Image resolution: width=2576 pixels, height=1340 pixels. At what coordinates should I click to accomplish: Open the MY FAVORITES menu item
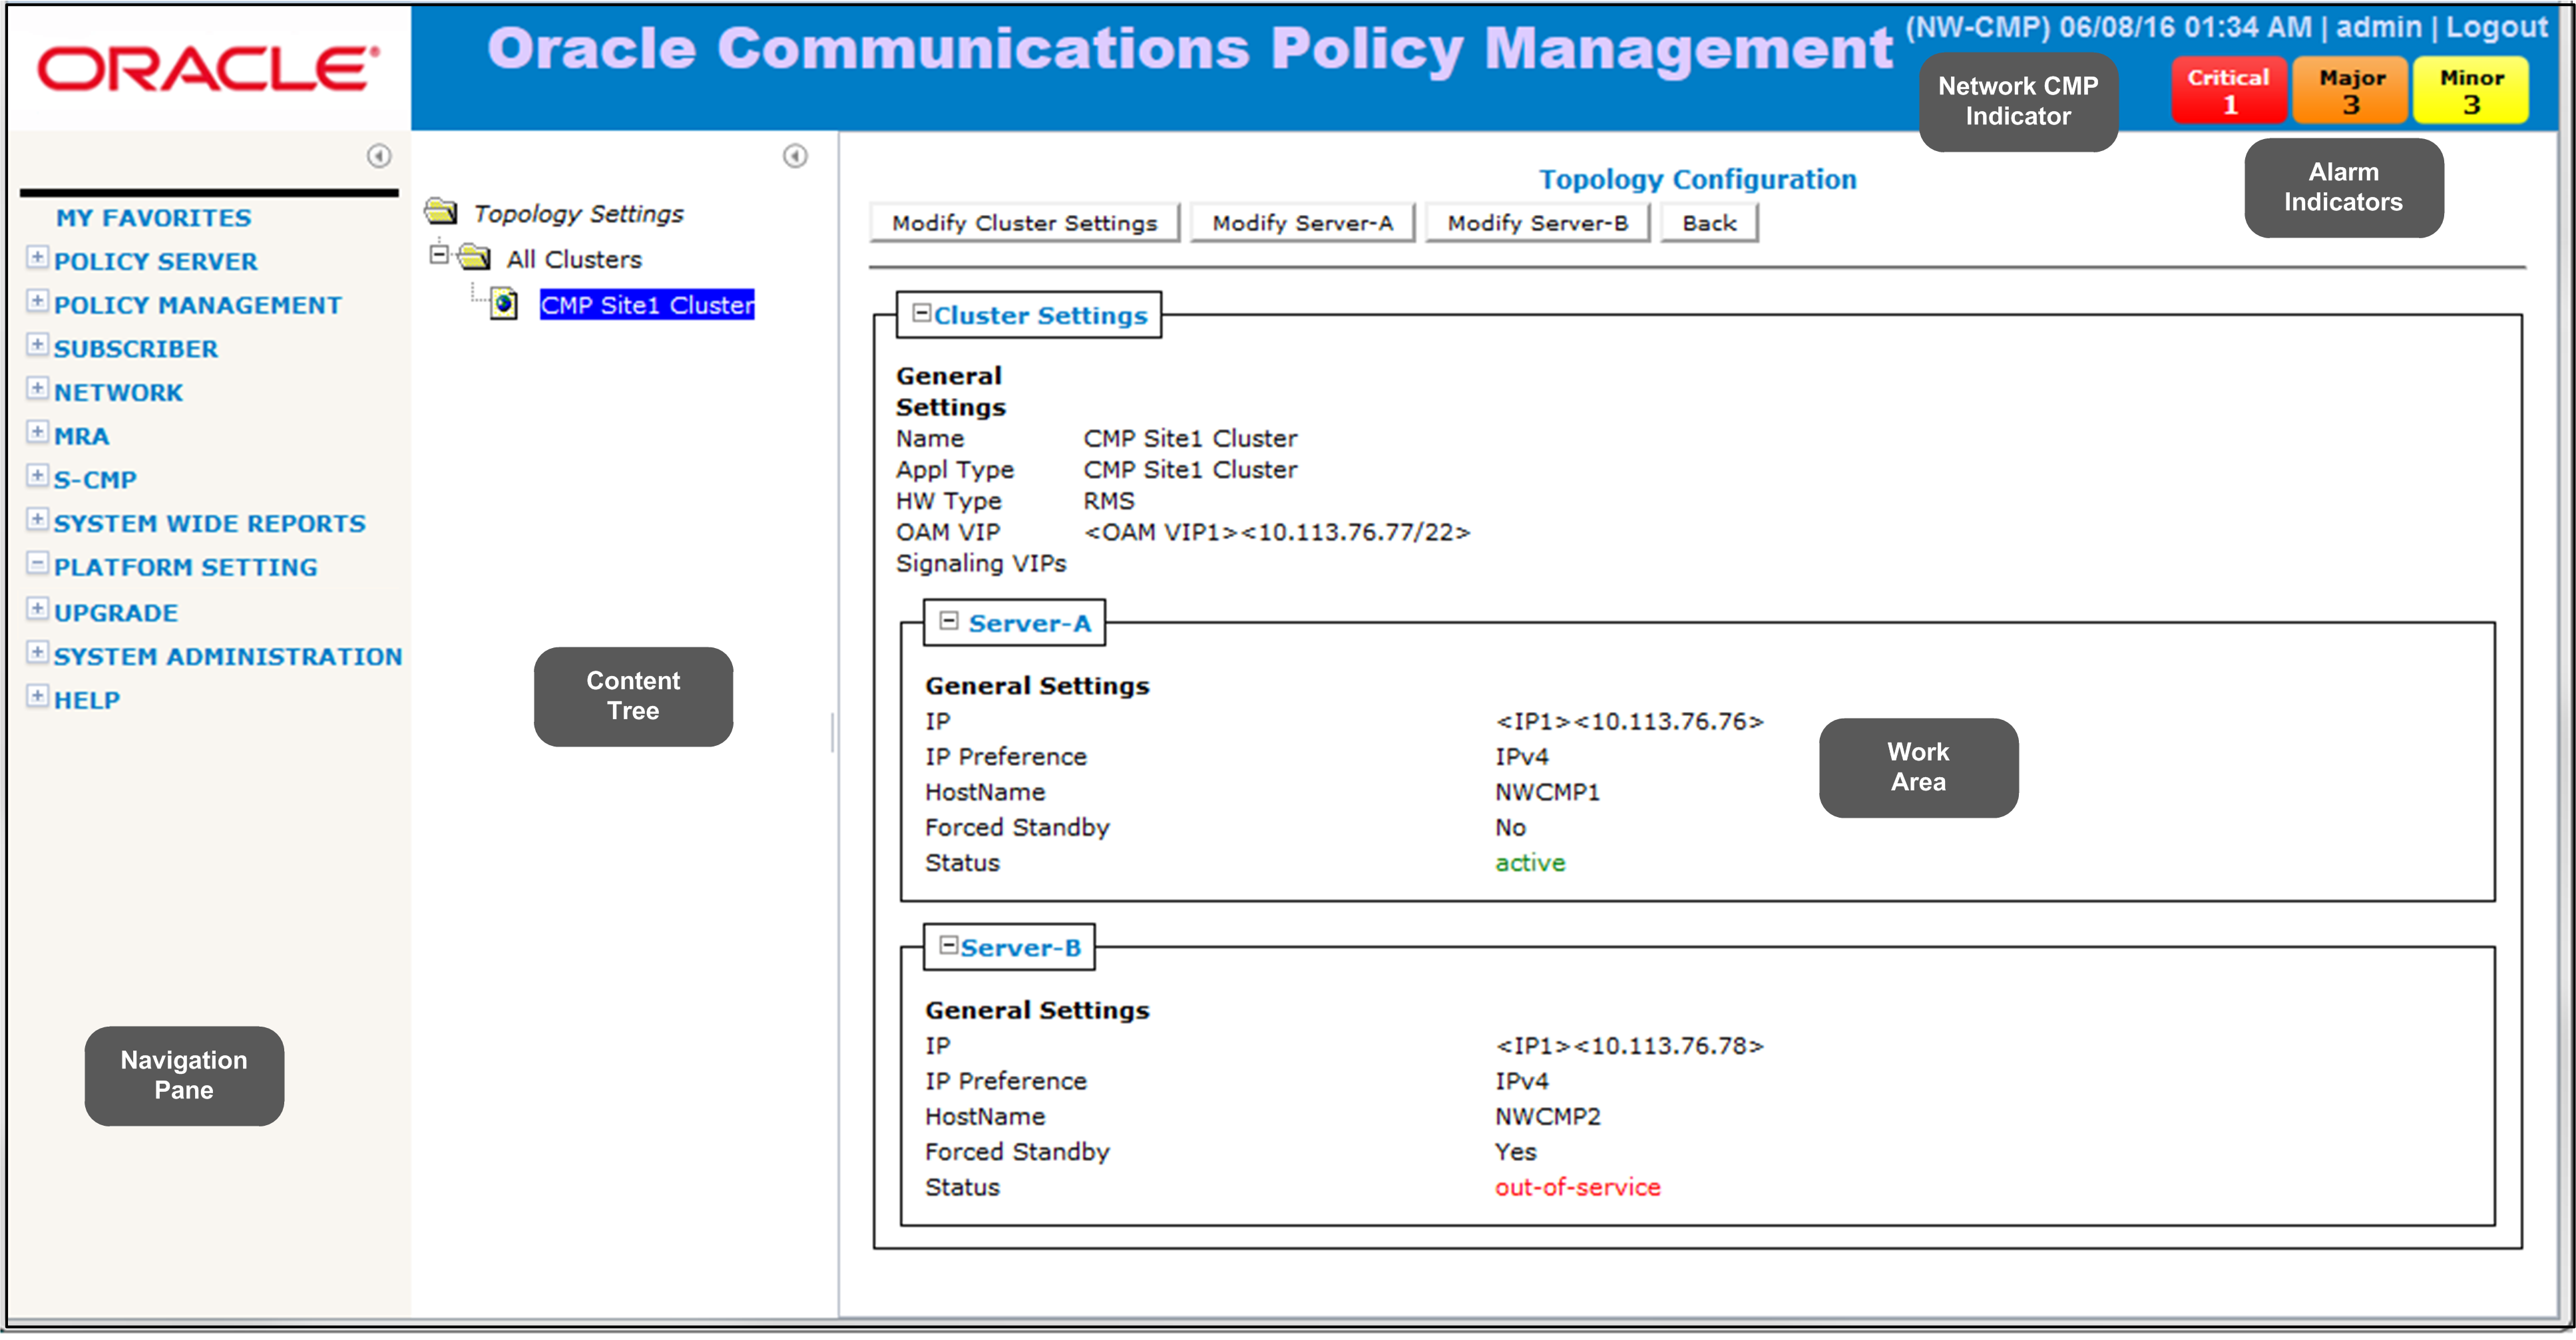153,218
